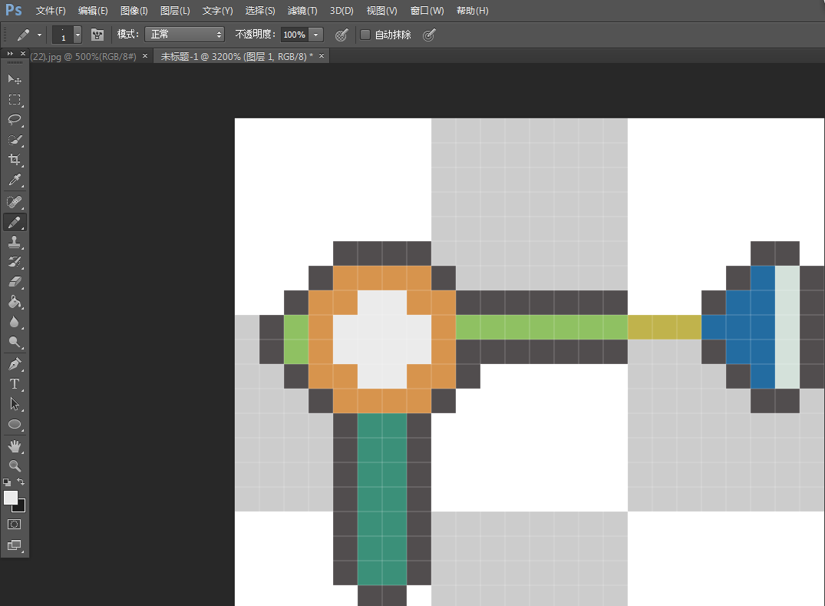Select the Pen tool
The image size is (825, 606).
pyautogui.click(x=15, y=364)
